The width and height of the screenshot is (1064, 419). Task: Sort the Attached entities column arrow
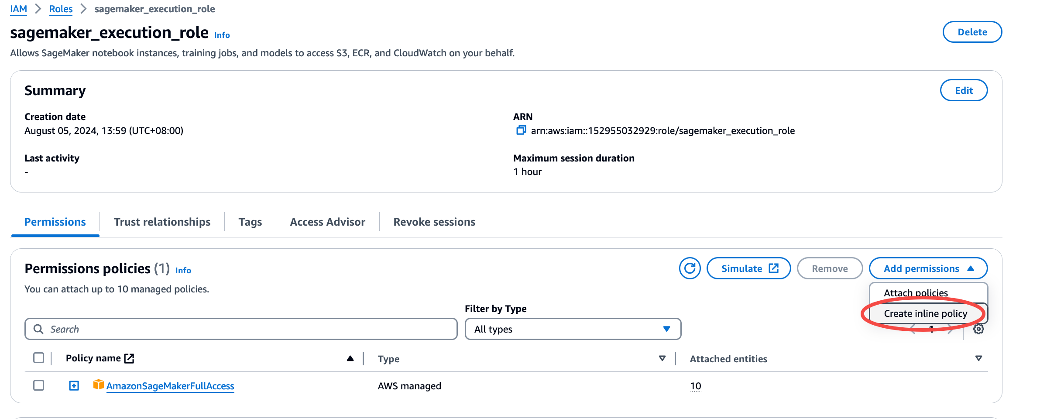978,358
